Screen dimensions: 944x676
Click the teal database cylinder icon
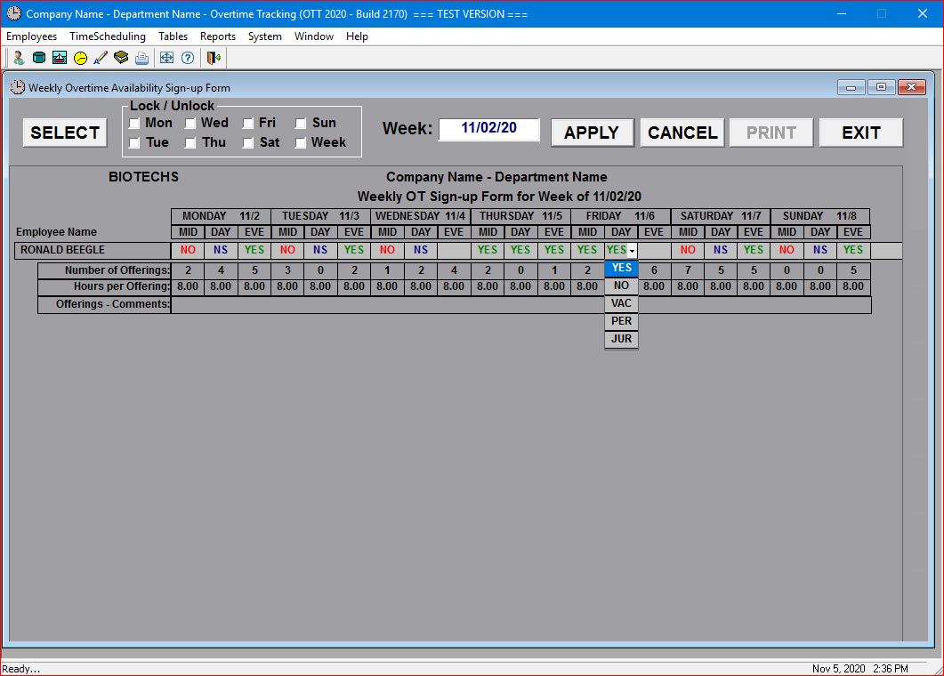click(38, 58)
